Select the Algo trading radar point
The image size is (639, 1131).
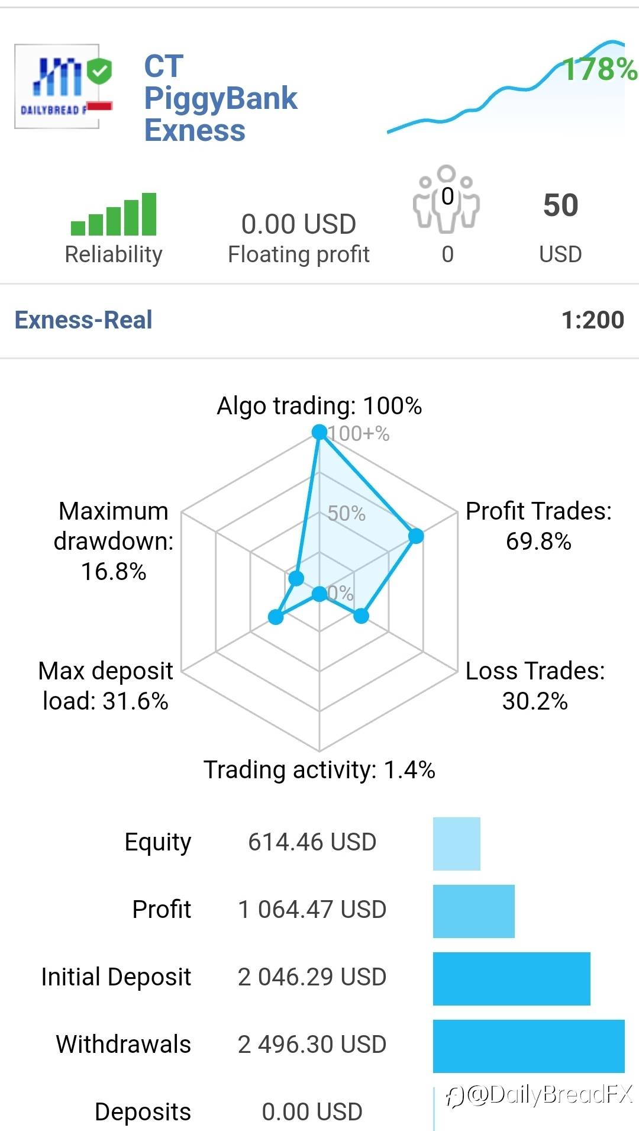(x=319, y=432)
